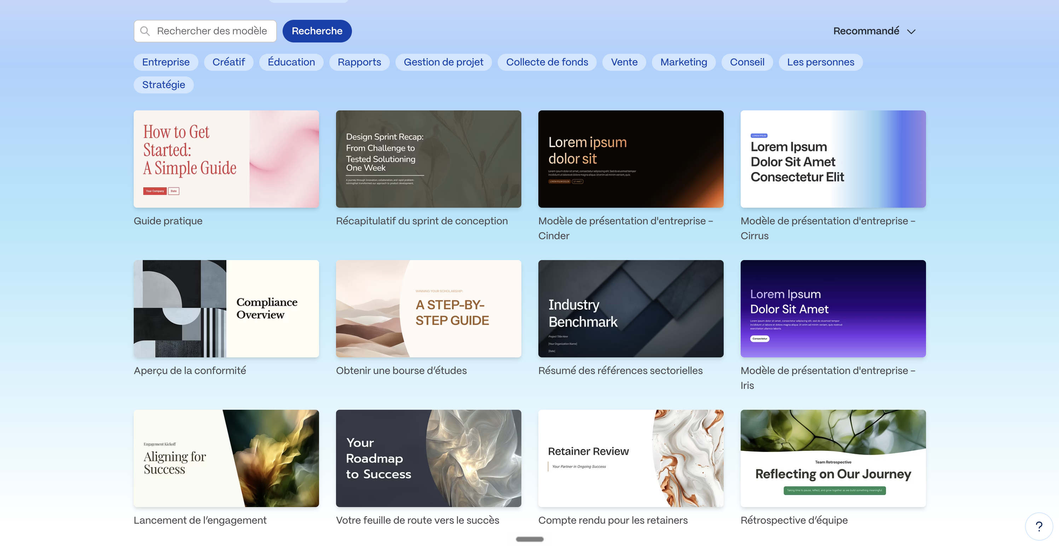Filter by Entreprise category

(x=166, y=62)
